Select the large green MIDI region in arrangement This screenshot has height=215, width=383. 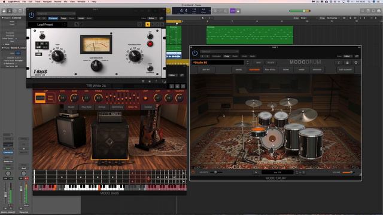click(250, 35)
